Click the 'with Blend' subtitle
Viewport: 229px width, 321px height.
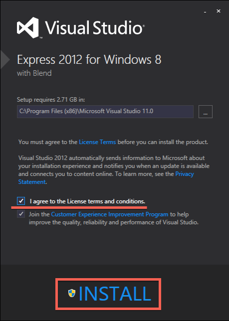34,73
